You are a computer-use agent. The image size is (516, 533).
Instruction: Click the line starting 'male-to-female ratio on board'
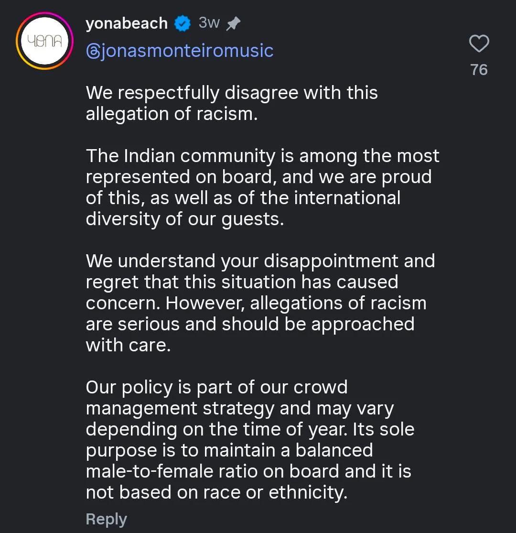(248, 471)
